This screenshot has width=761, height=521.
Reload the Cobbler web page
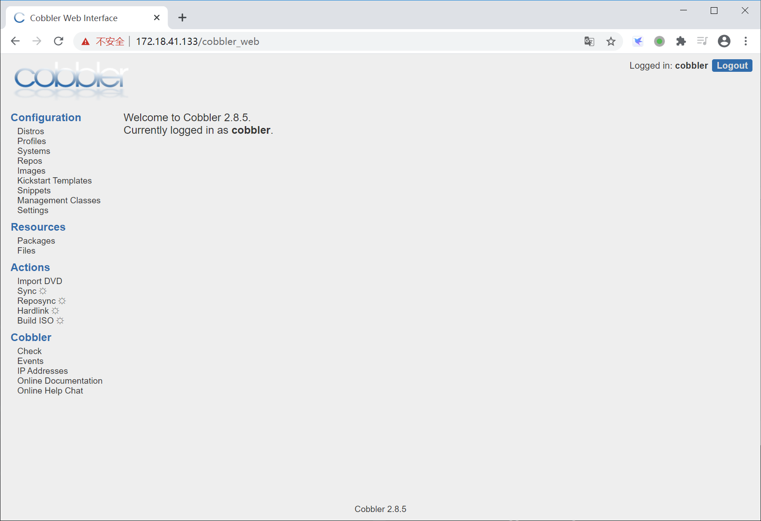pyautogui.click(x=58, y=41)
